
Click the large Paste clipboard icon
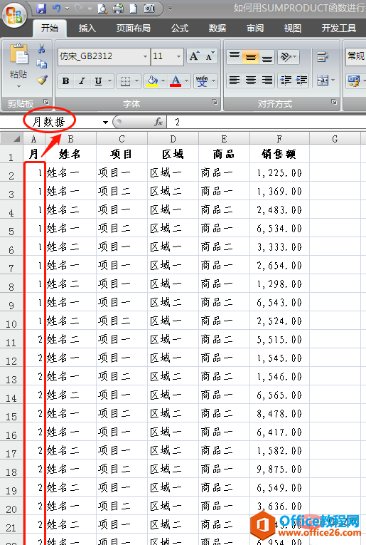(x=18, y=54)
